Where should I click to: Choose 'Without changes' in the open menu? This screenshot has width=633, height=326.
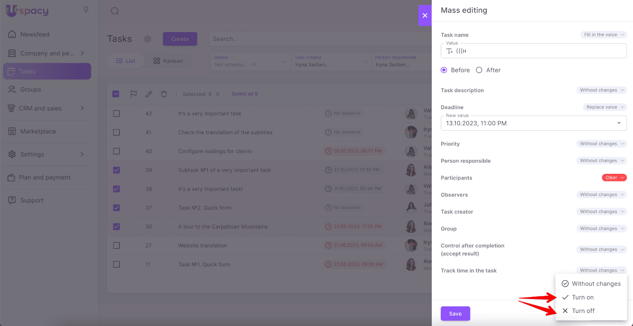[591, 284]
